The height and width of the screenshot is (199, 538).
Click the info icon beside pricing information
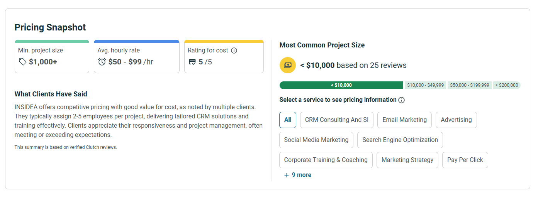coord(402,100)
